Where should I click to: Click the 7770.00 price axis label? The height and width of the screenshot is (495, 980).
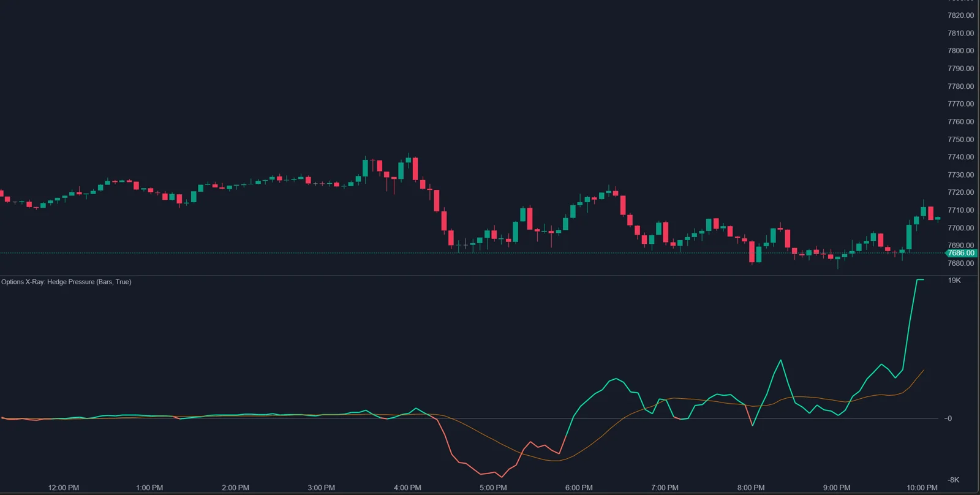960,104
